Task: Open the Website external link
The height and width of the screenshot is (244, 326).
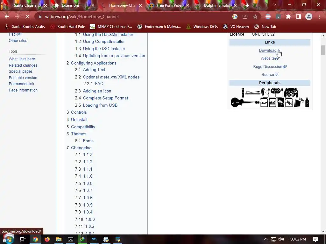Action: tap(269, 58)
